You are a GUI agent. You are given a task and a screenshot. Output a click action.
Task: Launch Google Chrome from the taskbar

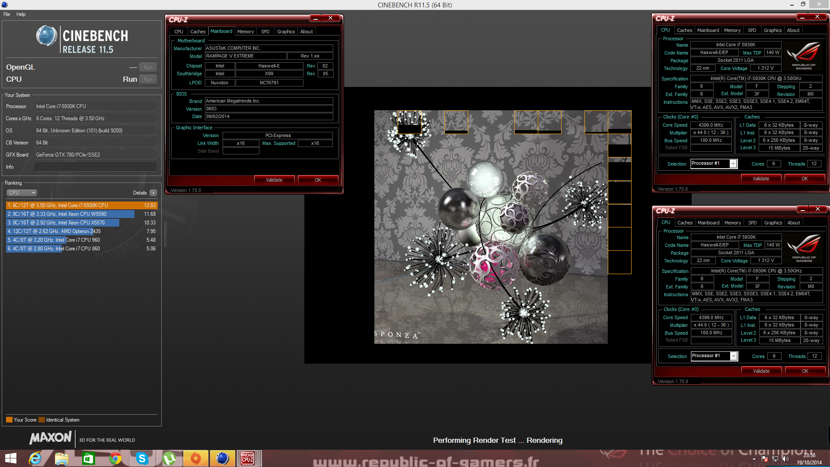[115, 458]
